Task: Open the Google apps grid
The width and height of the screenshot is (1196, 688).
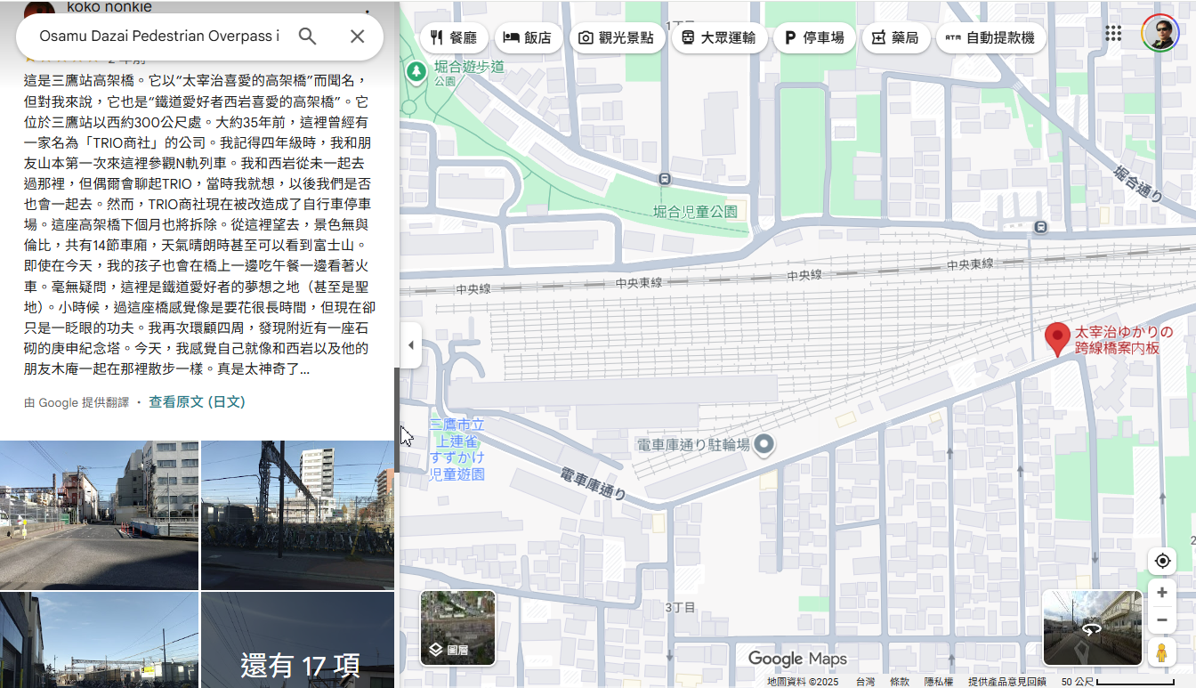Action: click(x=1113, y=34)
